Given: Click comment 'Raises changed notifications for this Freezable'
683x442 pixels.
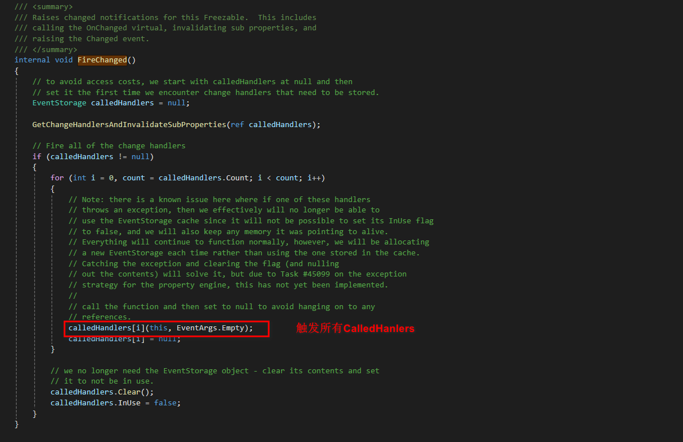Looking at the screenshot, I should 166,17.
